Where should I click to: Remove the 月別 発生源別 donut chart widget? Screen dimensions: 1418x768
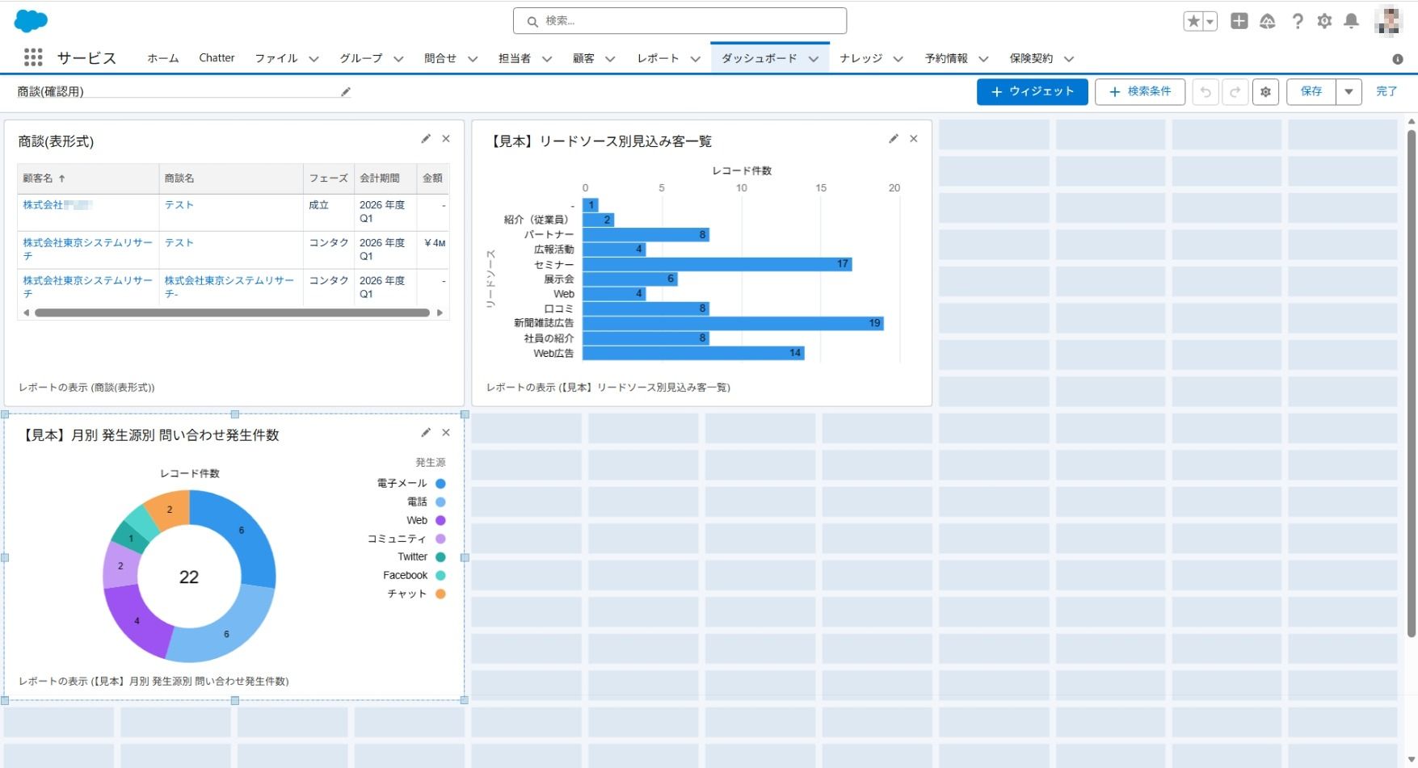(x=446, y=433)
